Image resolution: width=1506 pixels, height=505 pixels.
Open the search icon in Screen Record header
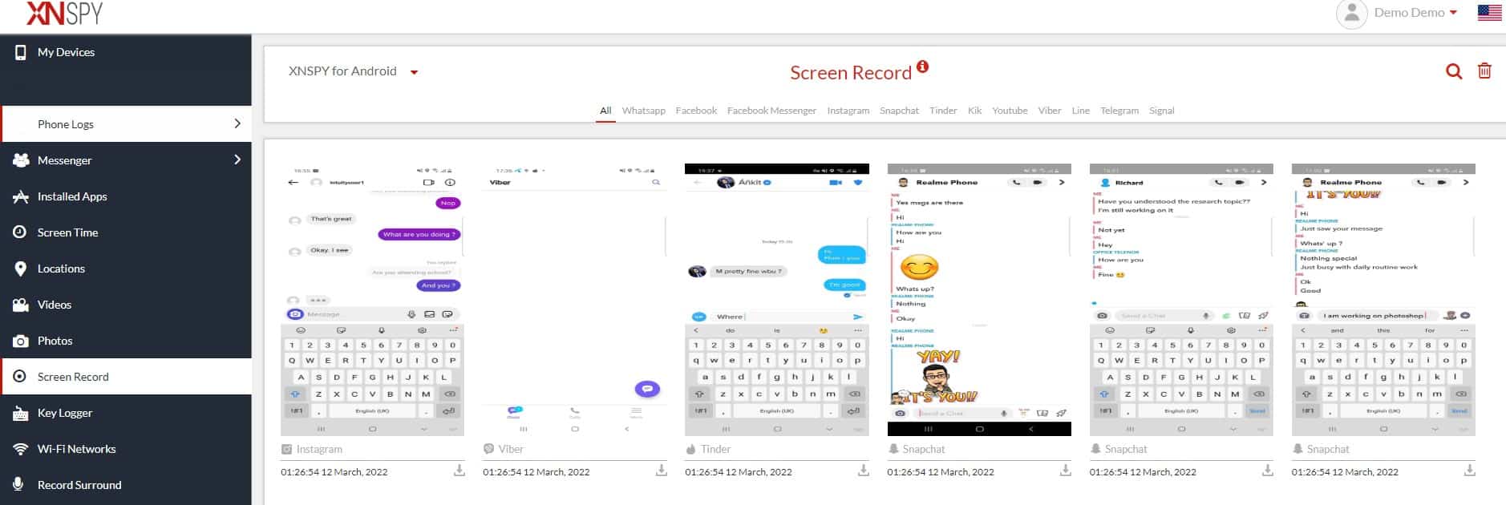click(1453, 71)
